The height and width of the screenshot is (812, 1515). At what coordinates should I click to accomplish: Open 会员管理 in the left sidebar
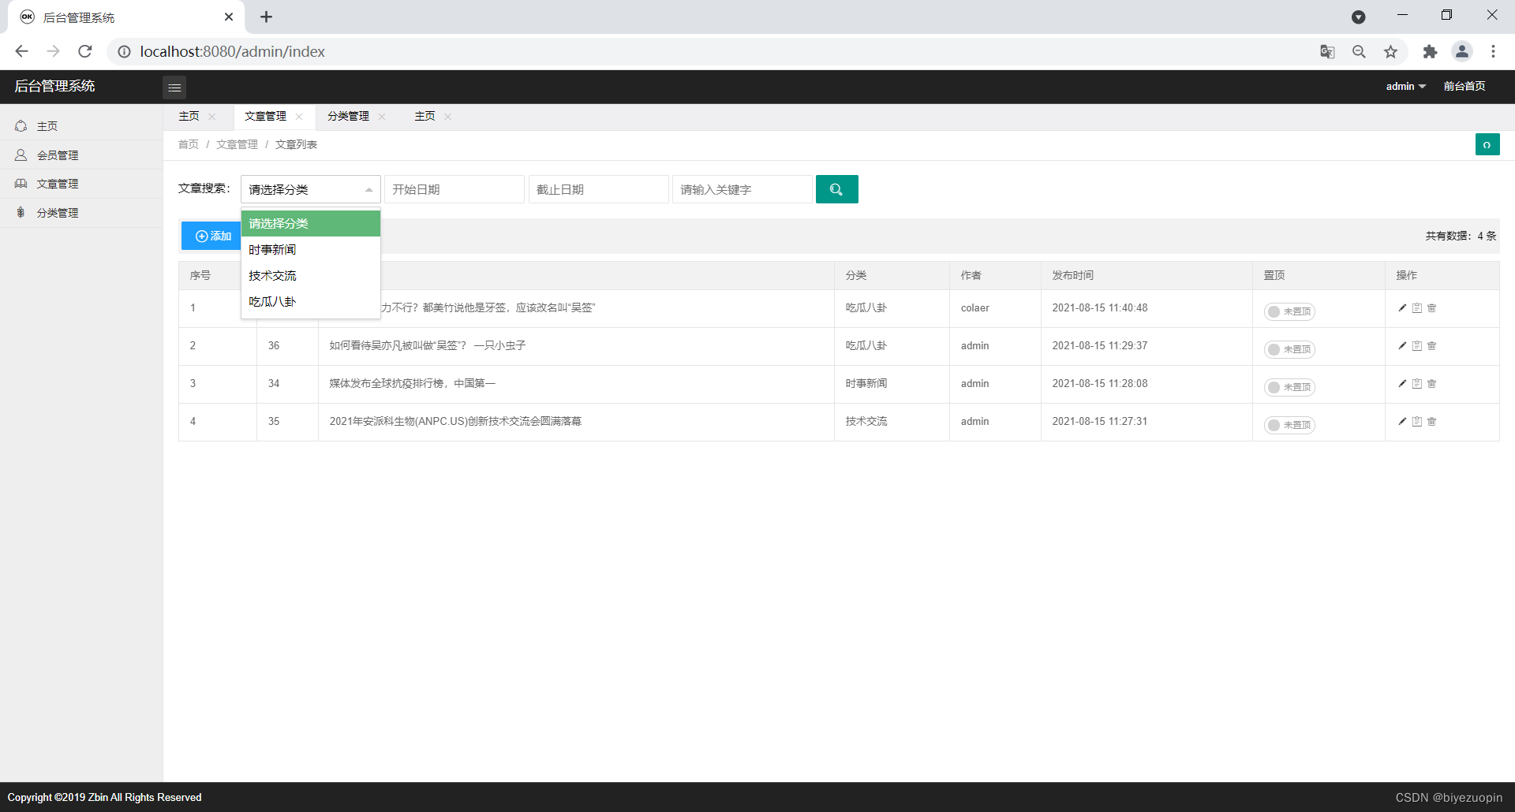[81, 155]
